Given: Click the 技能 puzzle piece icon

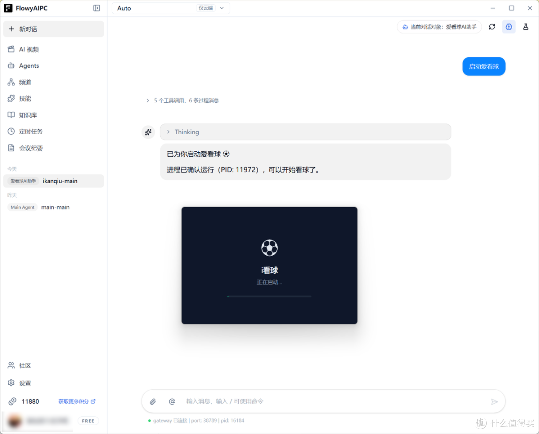Looking at the screenshot, I should pyautogui.click(x=11, y=99).
